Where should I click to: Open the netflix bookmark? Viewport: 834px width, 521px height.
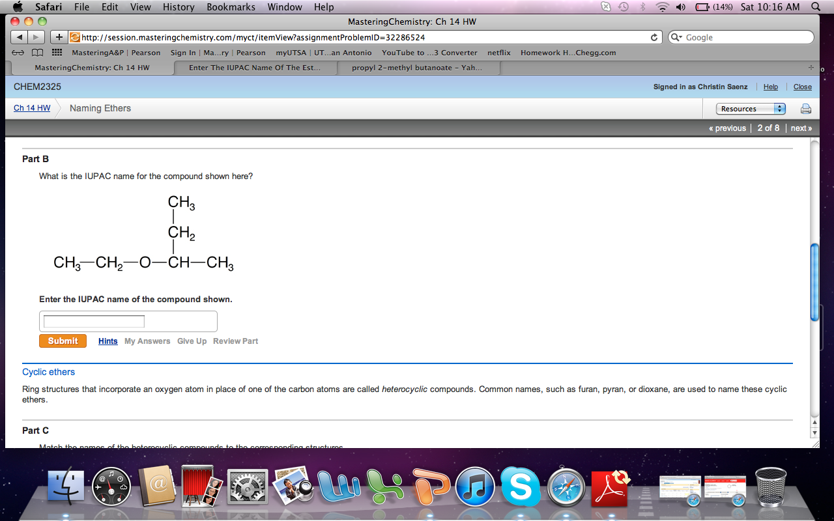pos(499,53)
